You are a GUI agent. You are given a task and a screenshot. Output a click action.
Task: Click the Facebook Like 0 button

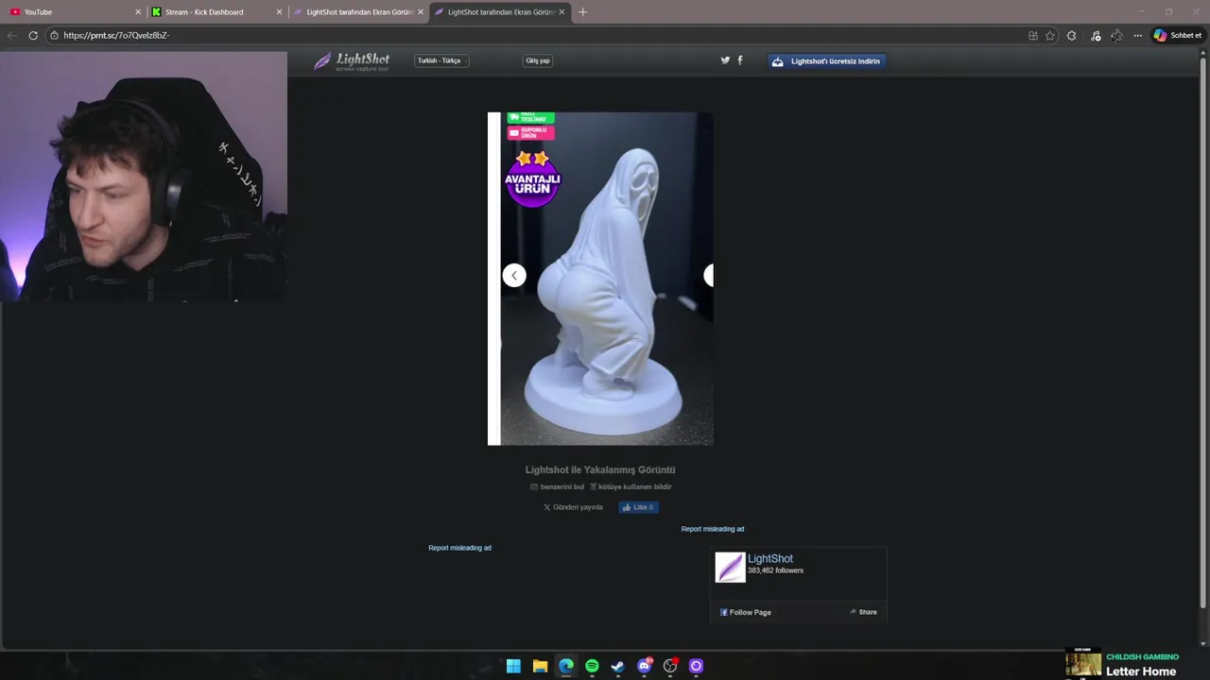pos(638,507)
